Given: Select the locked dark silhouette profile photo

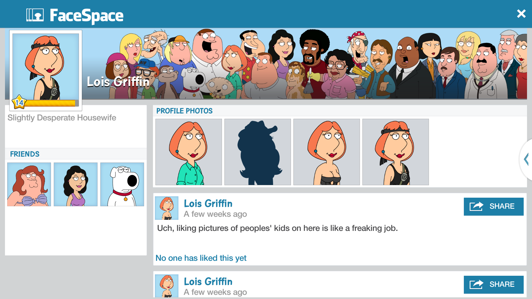Looking at the screenshot, I should 258,152.
